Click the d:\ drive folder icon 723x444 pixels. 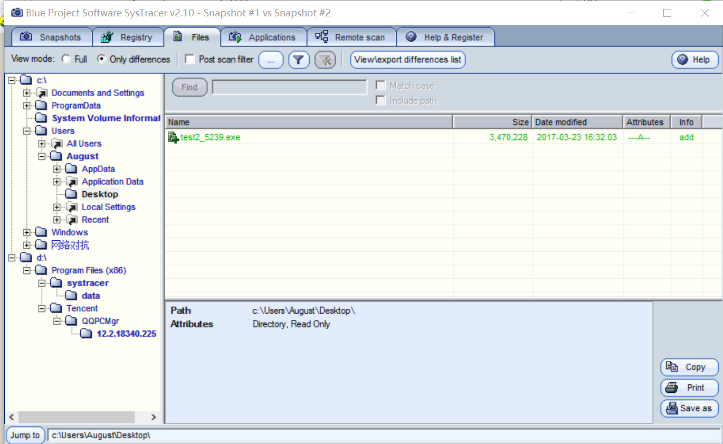click(26, 258)
